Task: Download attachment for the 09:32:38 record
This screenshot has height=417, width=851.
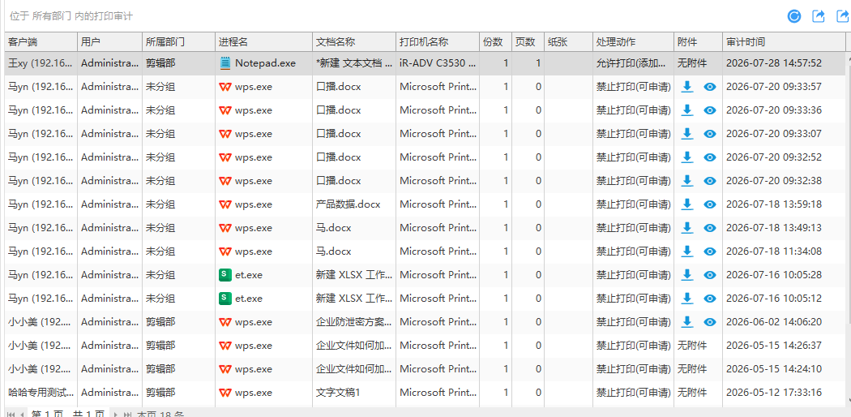Action: (x=687, y=181)
